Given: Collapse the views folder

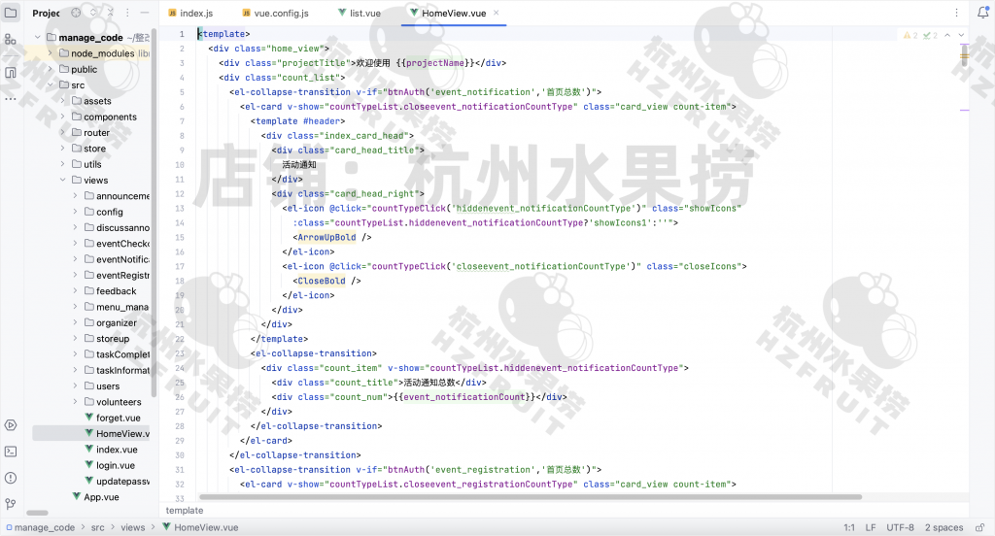Looking at the screenshot, I should [x=62, y=181].
